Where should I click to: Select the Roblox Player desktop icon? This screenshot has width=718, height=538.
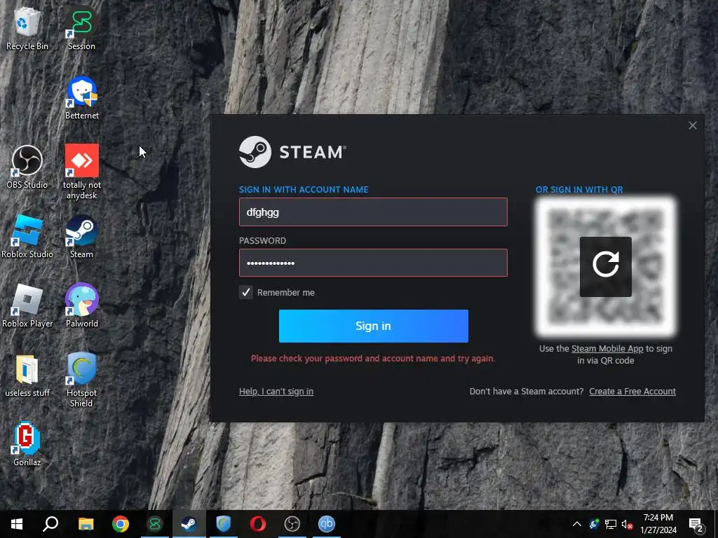[27, 305]
